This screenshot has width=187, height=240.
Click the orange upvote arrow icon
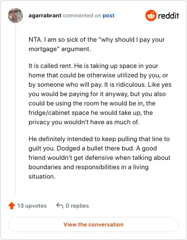[x=12, y=206]
